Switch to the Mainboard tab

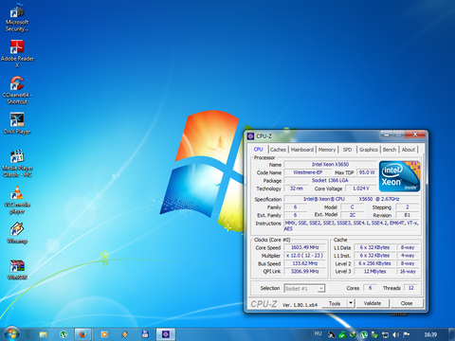pyautogui.click(x=302, y=150)
